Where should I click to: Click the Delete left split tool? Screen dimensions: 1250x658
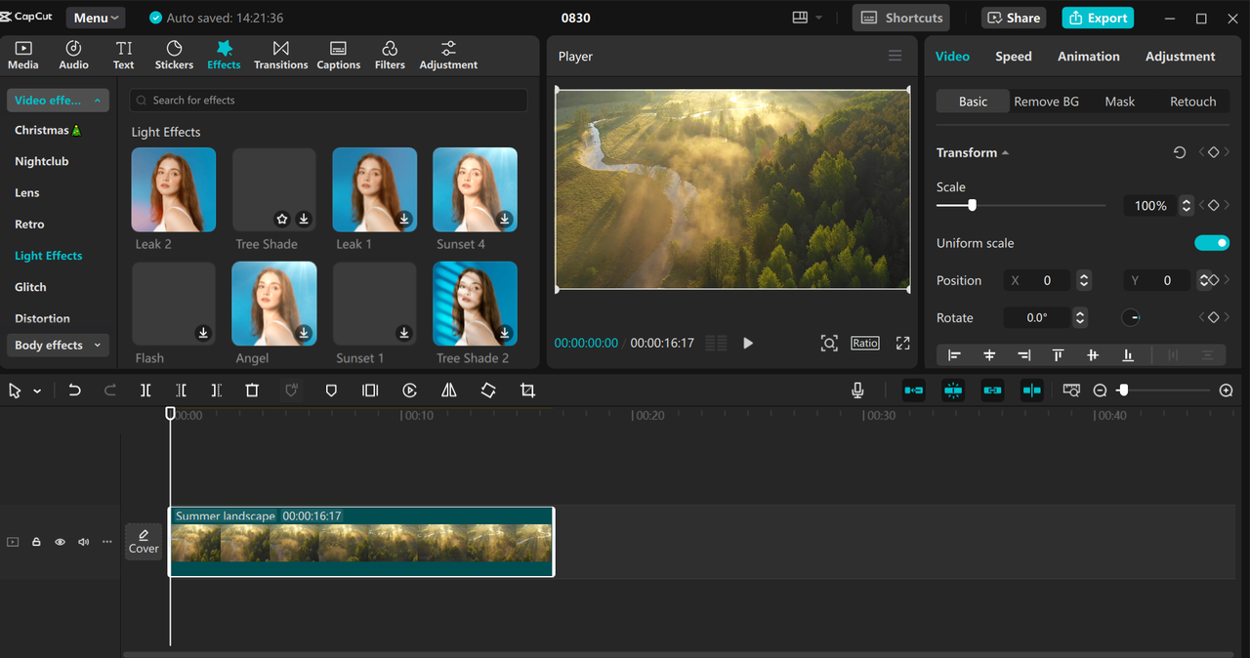point(181,391)
